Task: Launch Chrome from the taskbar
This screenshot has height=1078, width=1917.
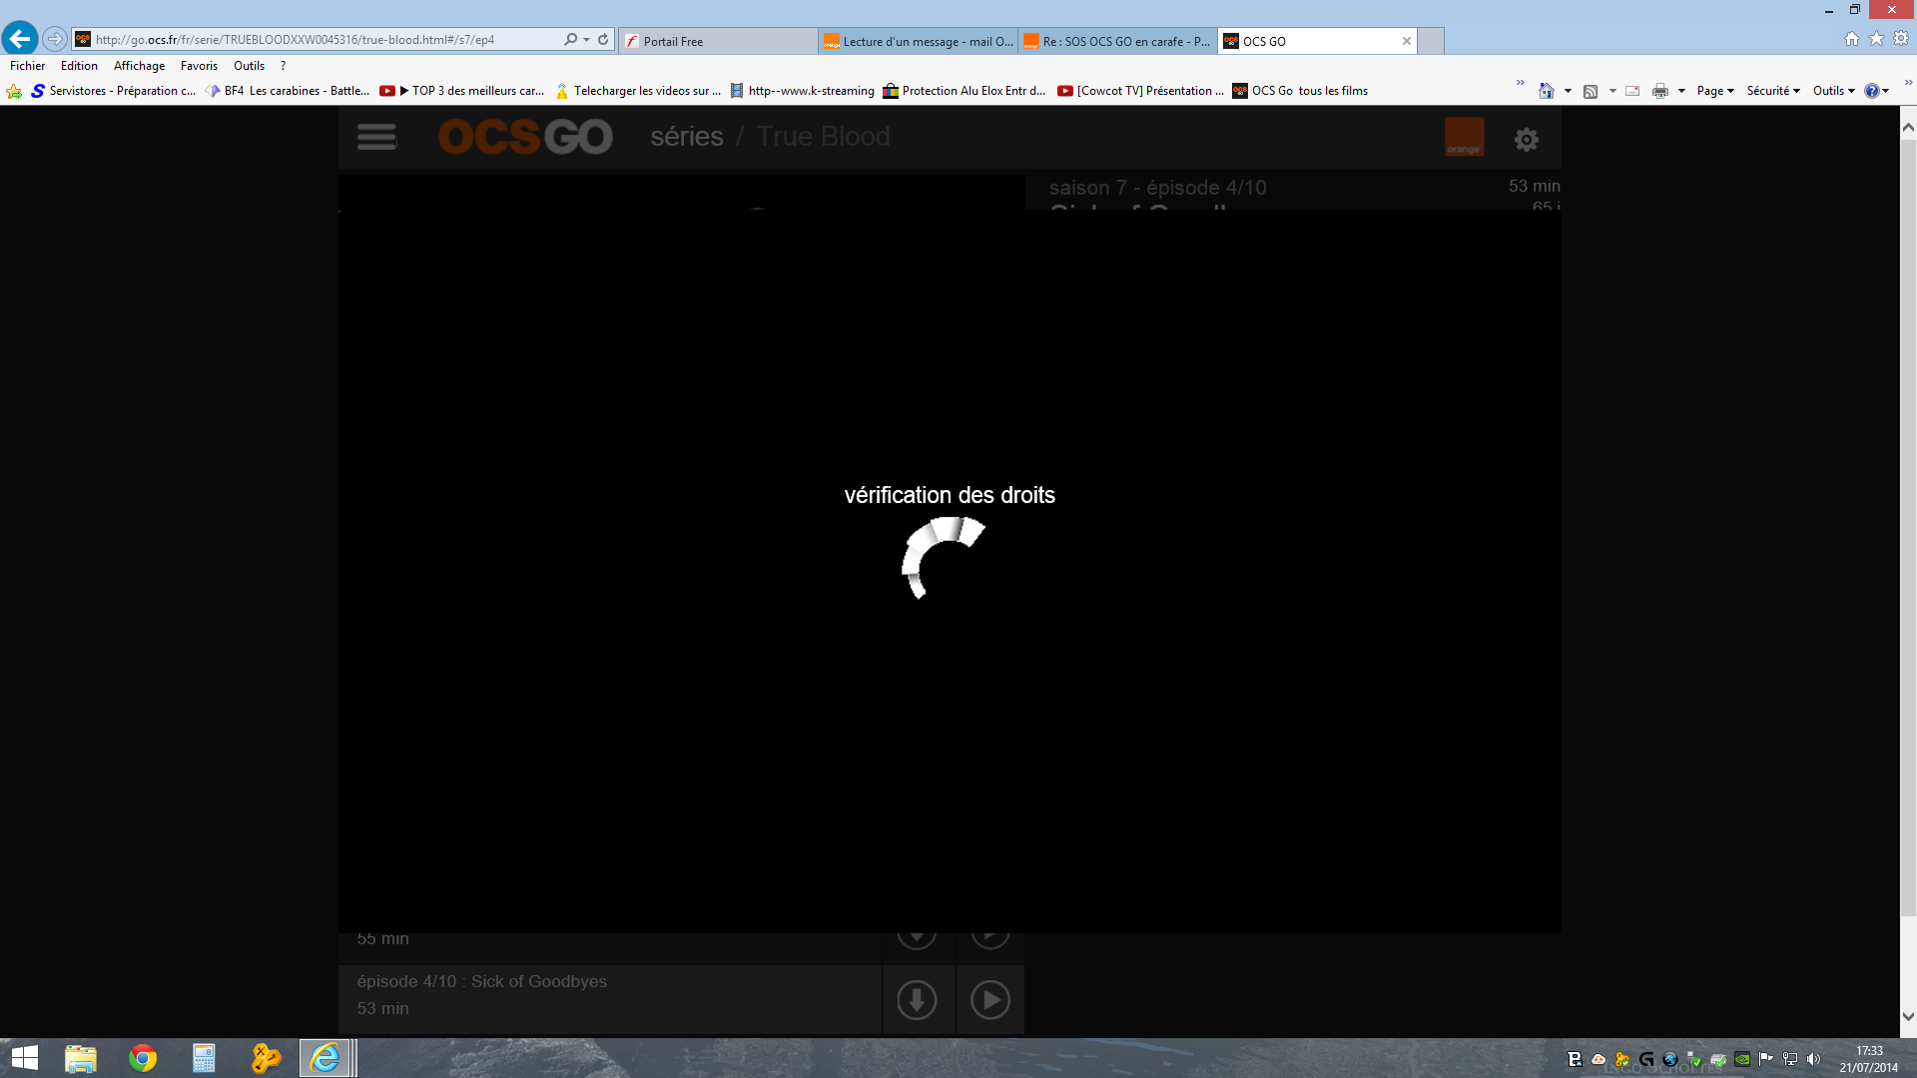Action: click(143, 1058)
